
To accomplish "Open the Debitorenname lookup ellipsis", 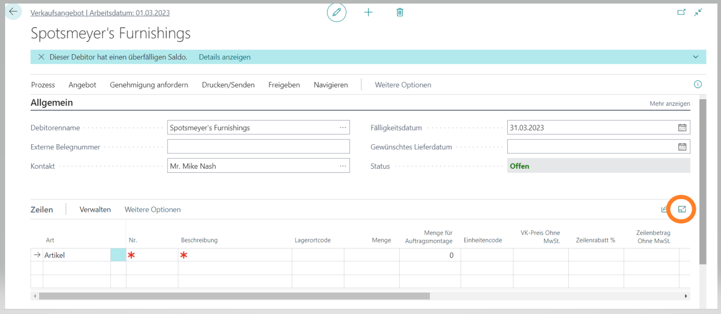I will [x=343, y=128].
